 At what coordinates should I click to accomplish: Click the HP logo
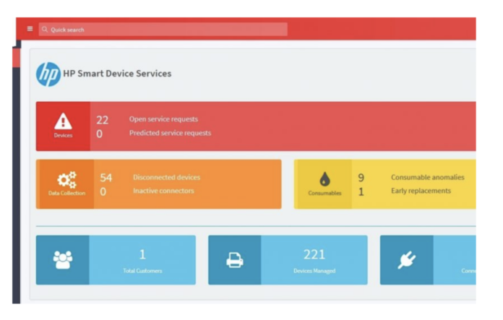pyautogui.click(x=48, y=74)
